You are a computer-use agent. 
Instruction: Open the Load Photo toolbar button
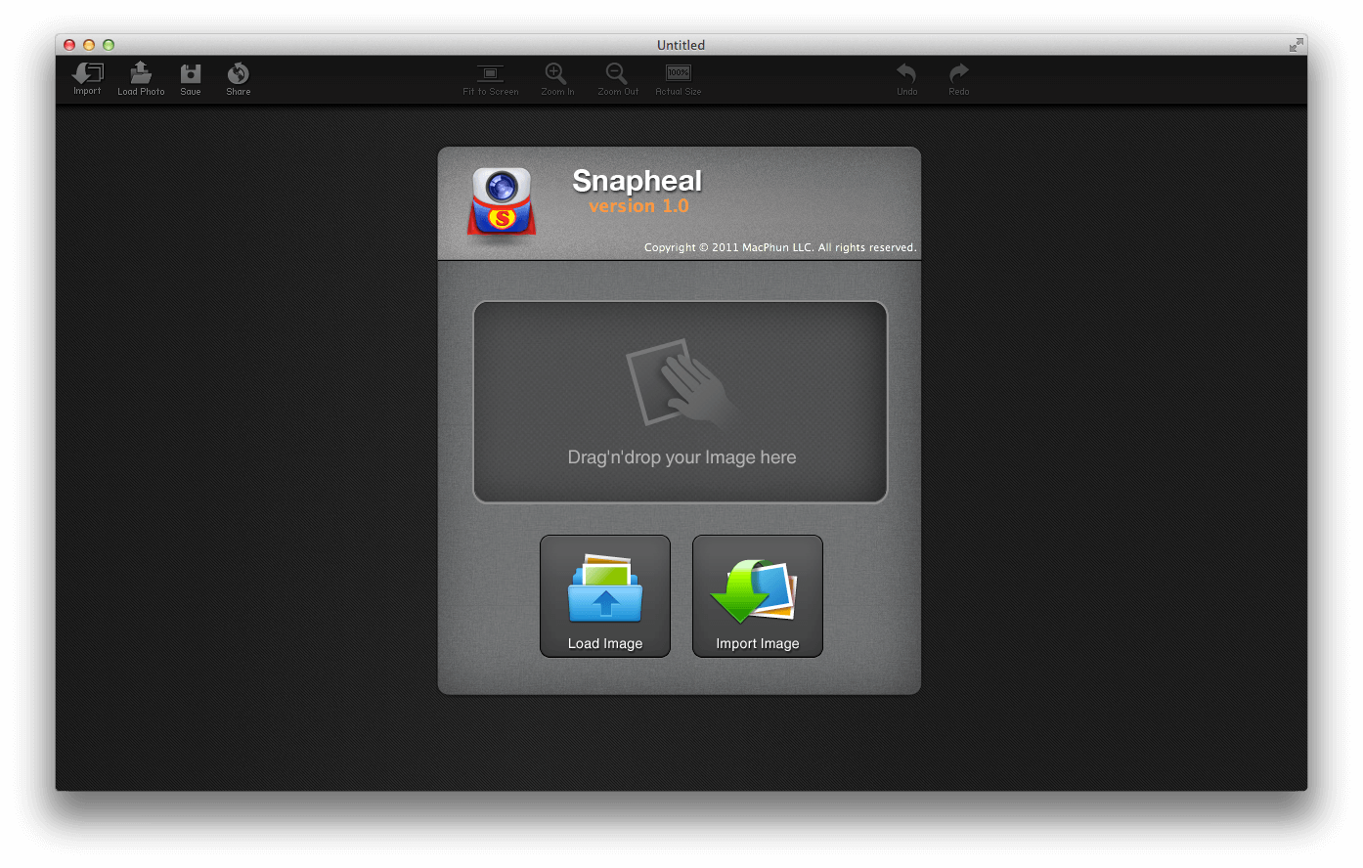141,78
